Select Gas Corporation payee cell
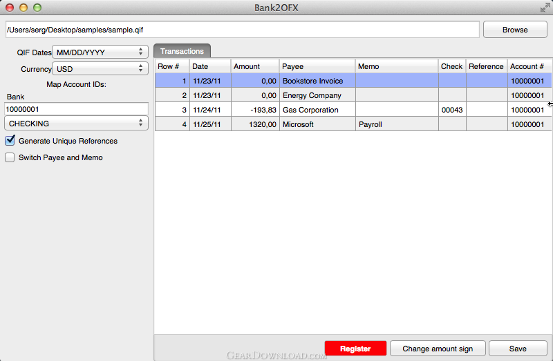 point(317,110)
